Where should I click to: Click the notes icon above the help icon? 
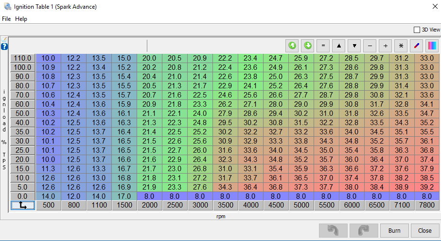point(4,40)
